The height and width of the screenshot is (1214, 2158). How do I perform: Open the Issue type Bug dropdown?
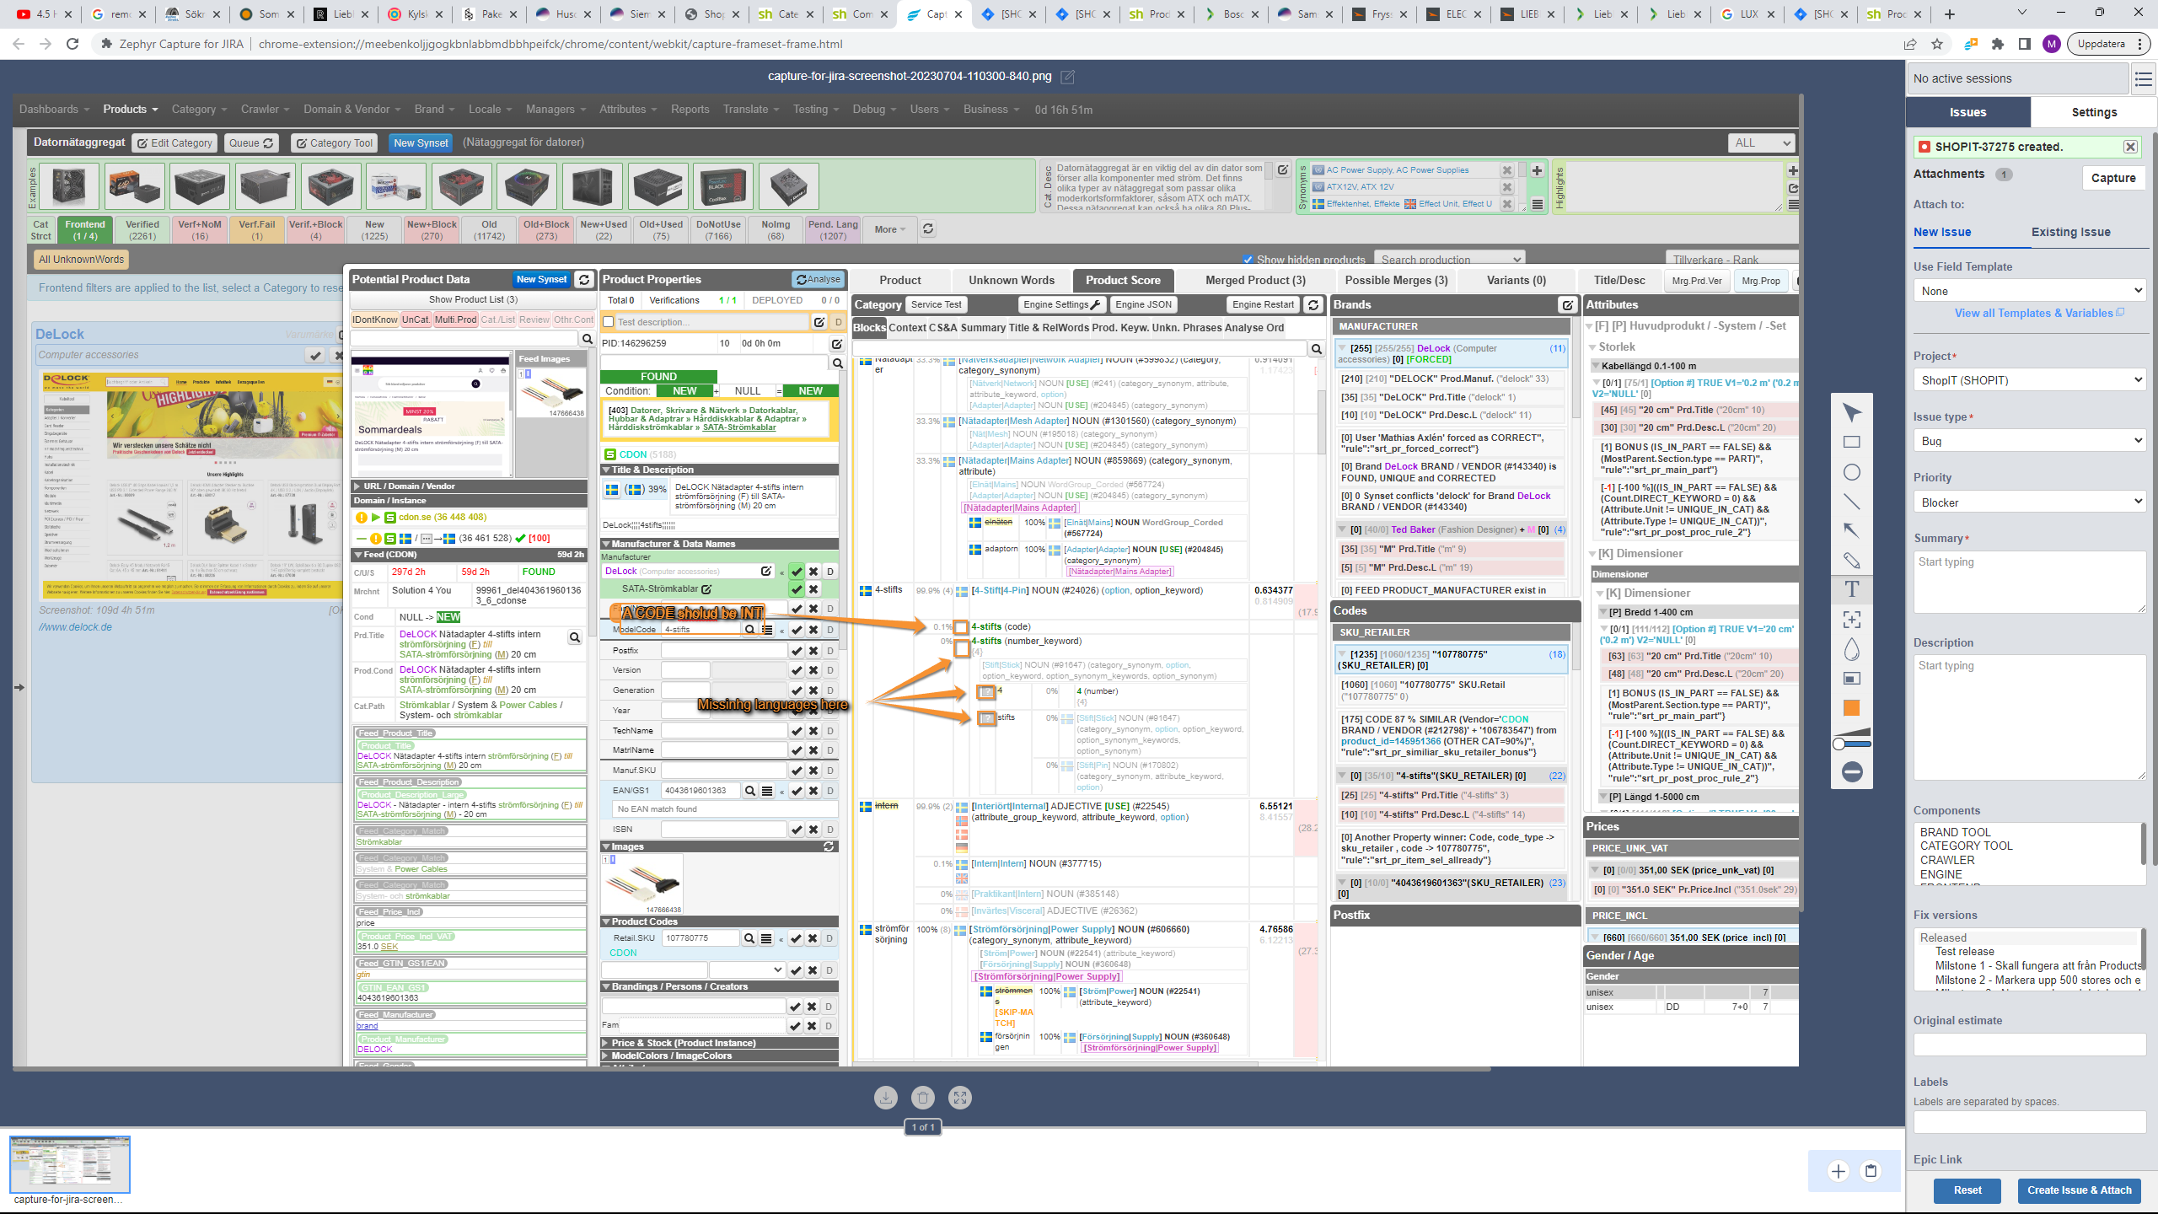(x=2030, y=441)
